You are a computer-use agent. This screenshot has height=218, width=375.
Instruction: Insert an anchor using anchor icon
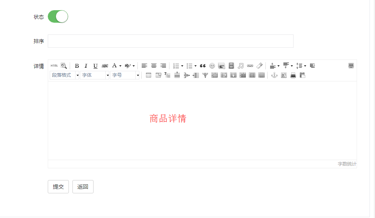point(274,75)
